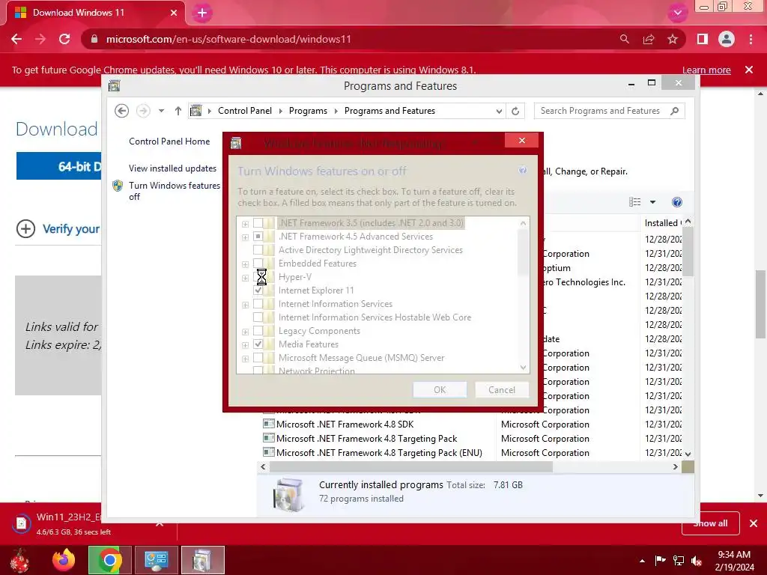The width and height of the screenshot is (767, 575).
Task: Check Active Directory Lightweight Directory Services
Action: (x=258, y=250)
